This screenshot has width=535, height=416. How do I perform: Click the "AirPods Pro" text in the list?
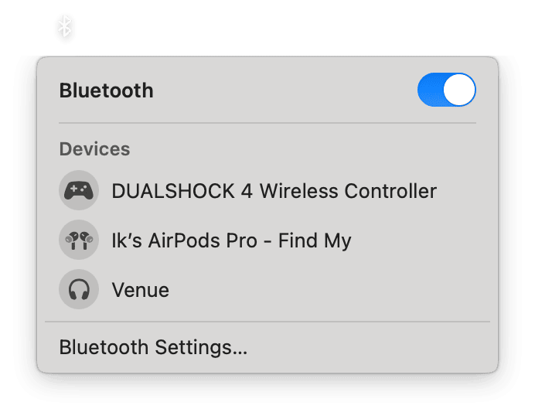point(208,240)
